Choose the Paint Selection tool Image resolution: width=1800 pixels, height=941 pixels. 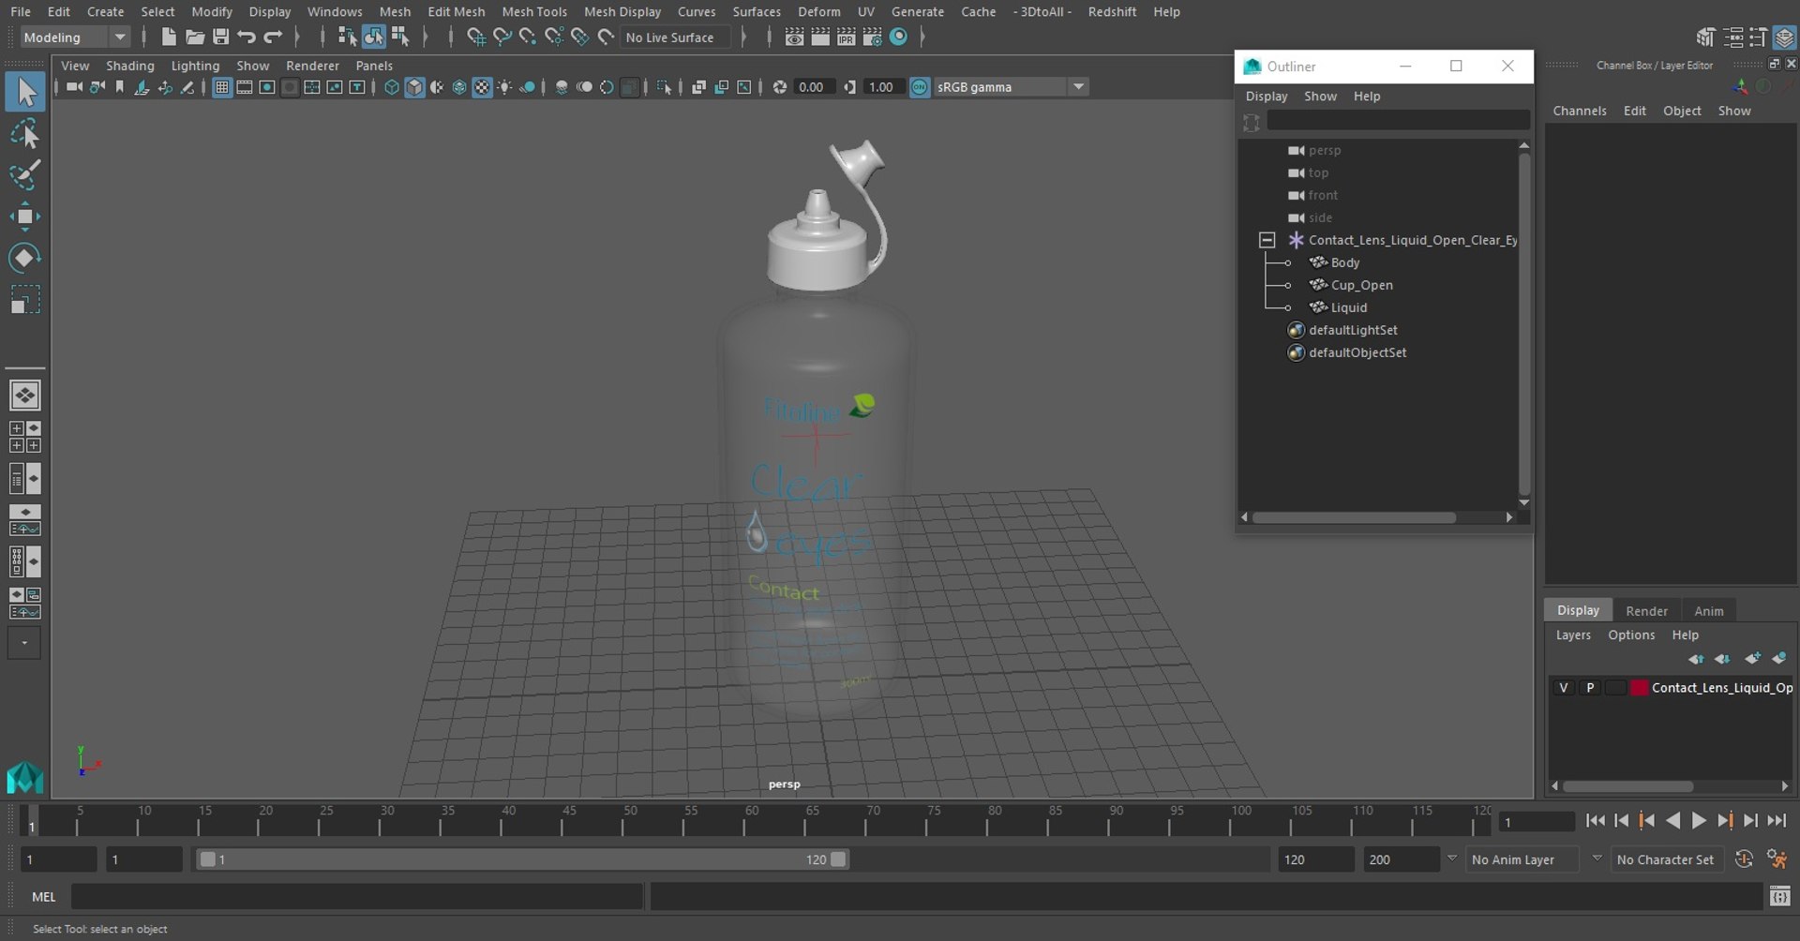tap(25, 175)
